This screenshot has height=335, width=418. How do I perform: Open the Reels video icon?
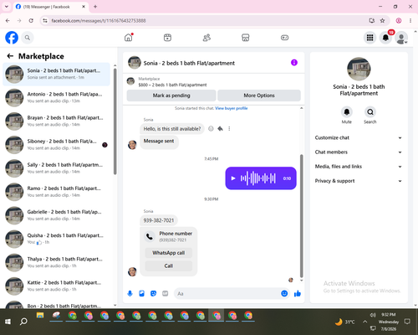(x=167, y=38)
